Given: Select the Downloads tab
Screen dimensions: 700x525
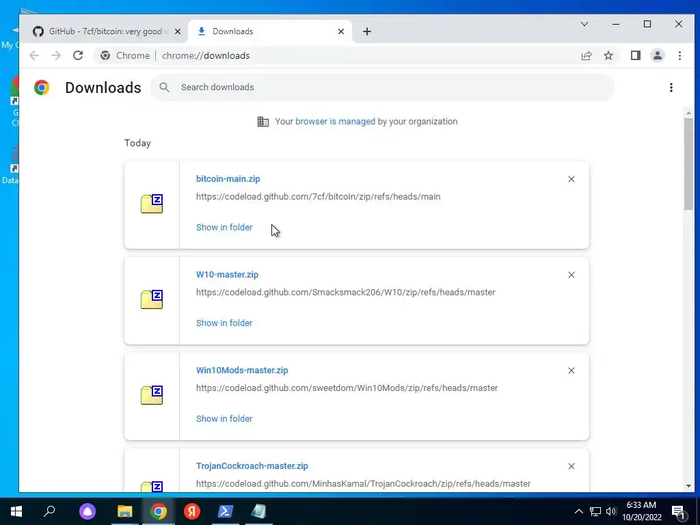Looking at the screenshot, I should tap(270, 31).
